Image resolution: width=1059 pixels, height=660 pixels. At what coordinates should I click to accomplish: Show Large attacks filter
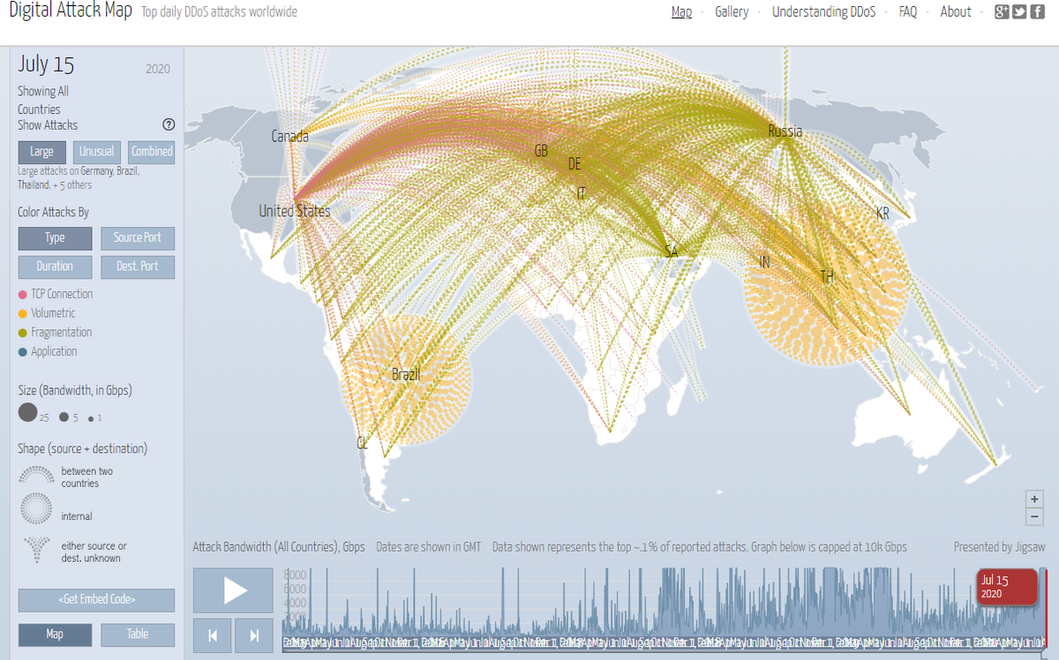pos(42,152)
